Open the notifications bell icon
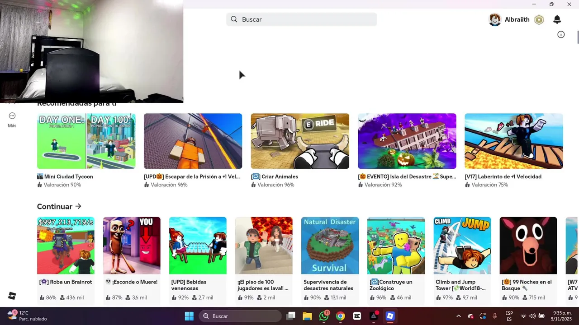Screen dimensions: 579x325 pyautogui.click(x=557, y=19)
